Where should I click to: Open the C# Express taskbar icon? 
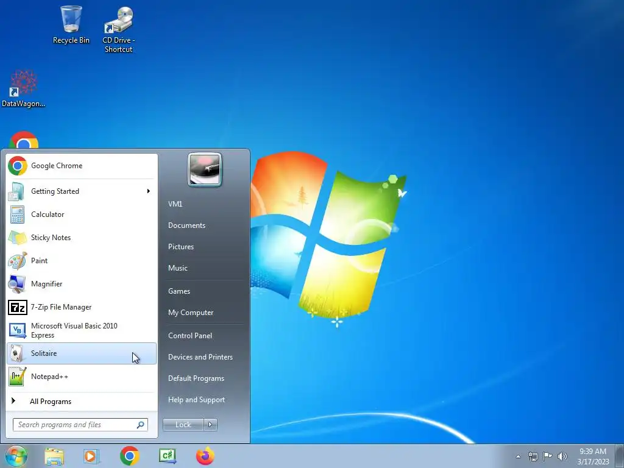[167, 456]
